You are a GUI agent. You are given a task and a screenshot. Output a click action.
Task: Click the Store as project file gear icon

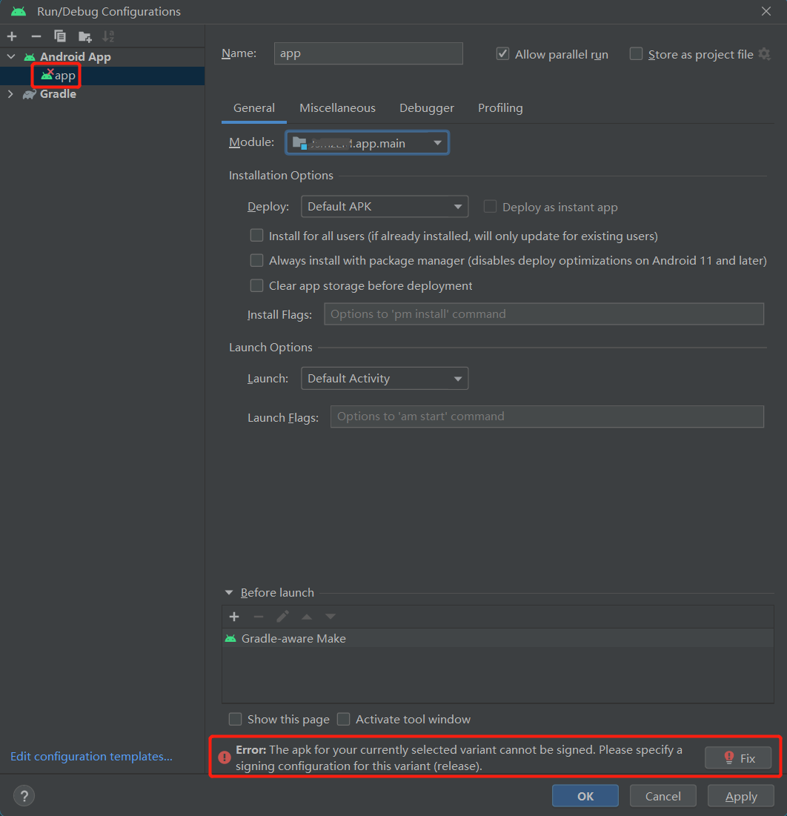point(764,54)
